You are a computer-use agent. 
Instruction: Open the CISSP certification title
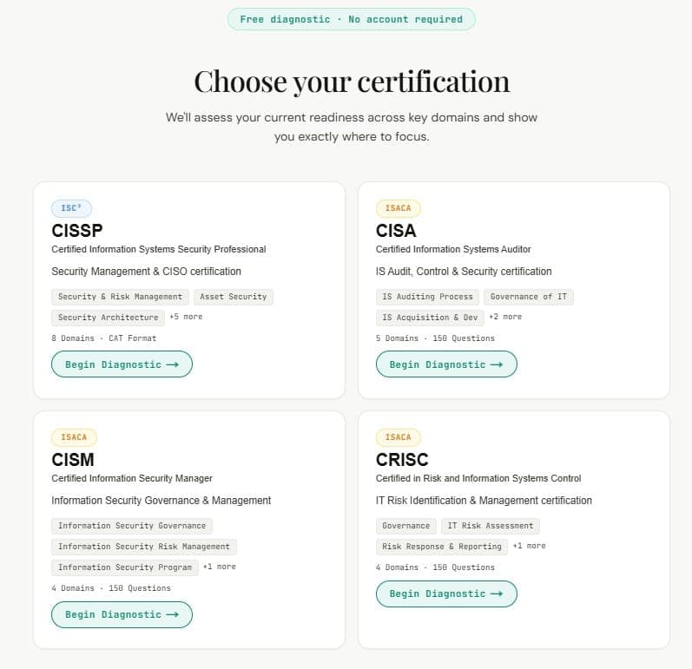[77, 231]
